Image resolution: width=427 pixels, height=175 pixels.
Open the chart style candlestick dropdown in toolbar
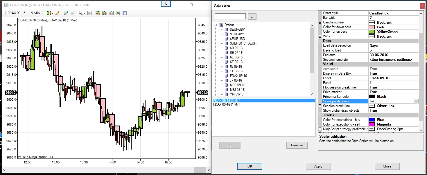tap(50, 13)
